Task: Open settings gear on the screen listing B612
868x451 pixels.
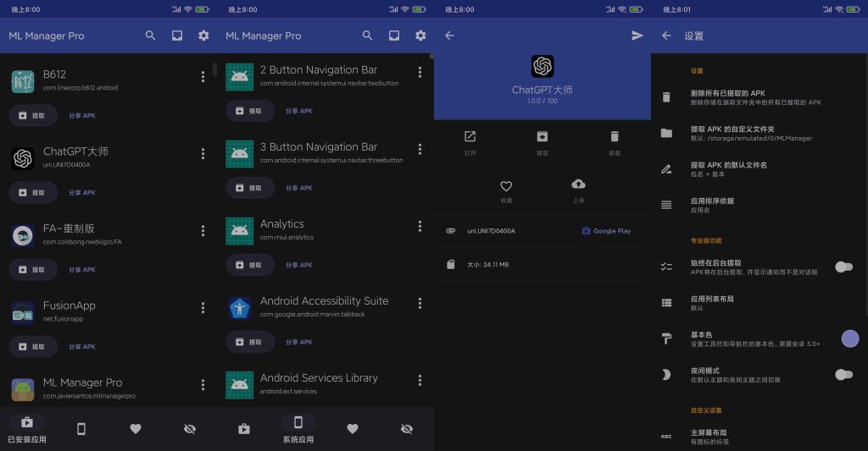Action: tap(203, 36)
